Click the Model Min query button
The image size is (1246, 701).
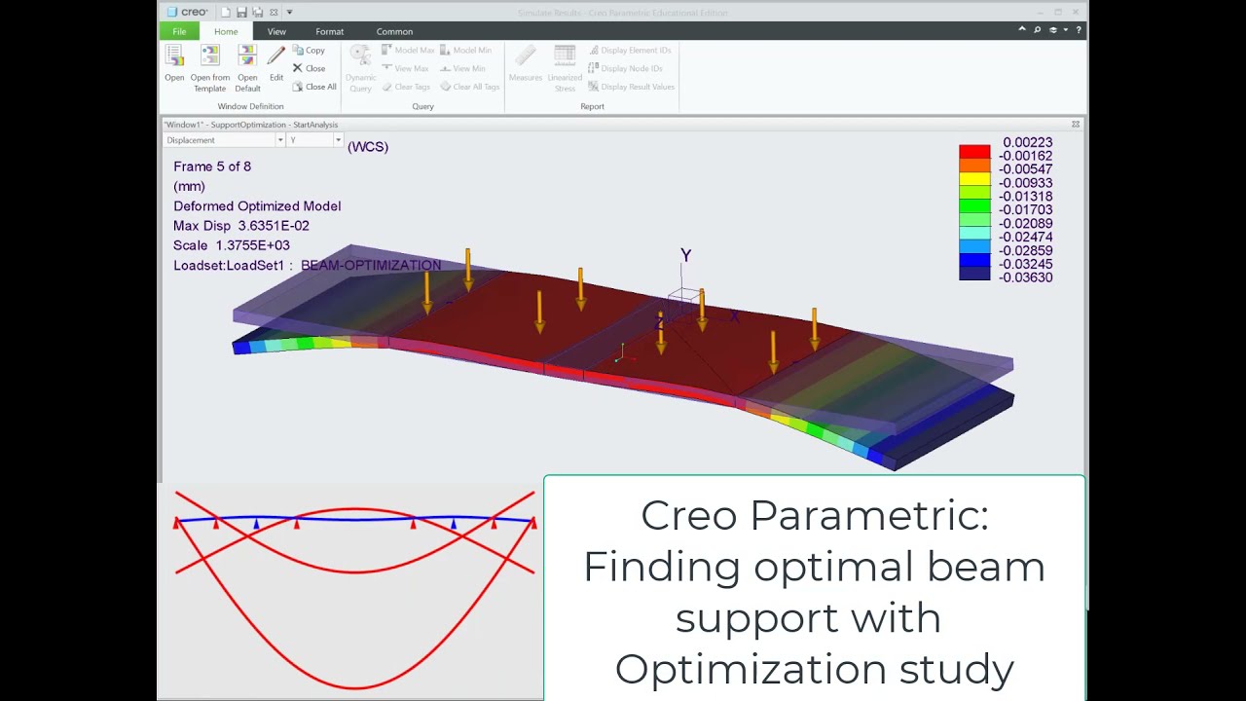coord(465,50)
